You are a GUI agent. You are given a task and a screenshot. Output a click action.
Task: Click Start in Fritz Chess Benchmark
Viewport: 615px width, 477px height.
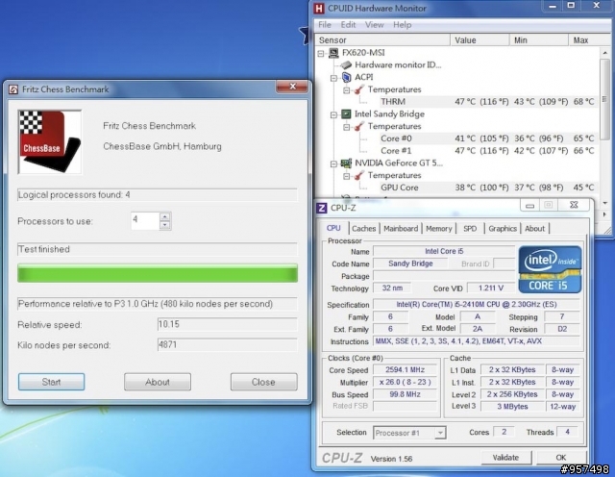51,382
